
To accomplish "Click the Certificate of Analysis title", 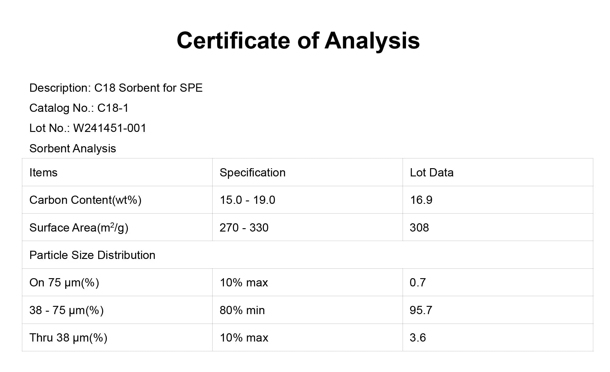I will point(298,41).
